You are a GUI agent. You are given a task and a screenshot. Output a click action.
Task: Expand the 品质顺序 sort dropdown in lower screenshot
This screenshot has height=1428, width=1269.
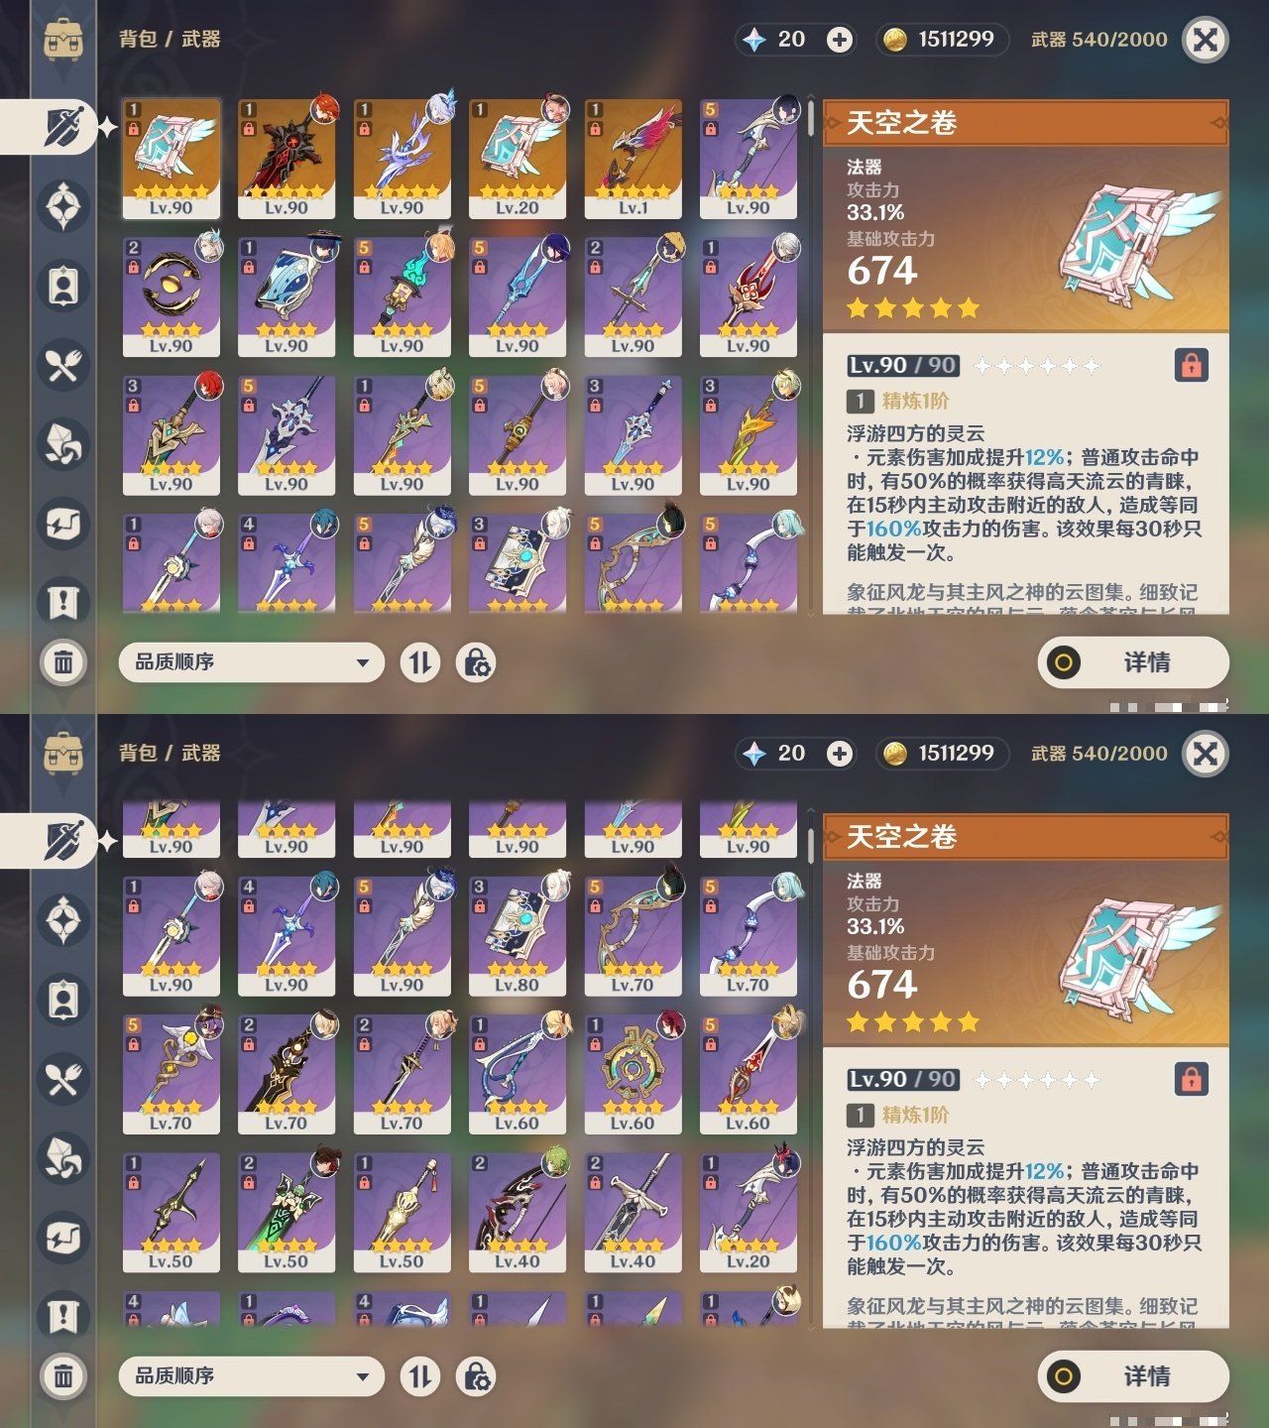(x=251, y=1375)
